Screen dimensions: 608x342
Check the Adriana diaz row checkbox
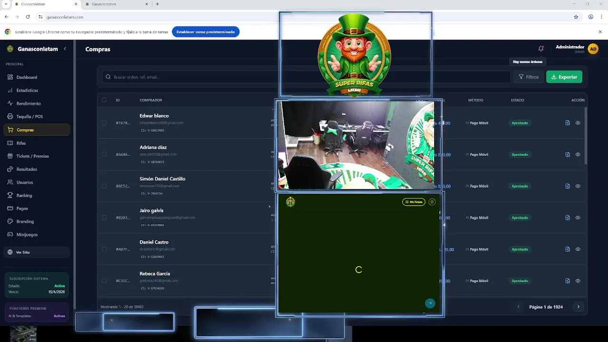click(x=104, y=154)
